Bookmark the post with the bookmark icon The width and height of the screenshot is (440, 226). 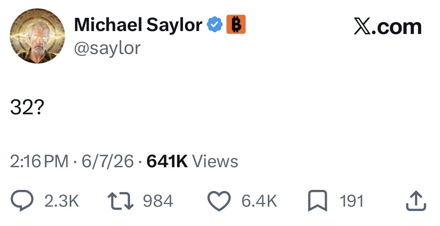[317, 202]
